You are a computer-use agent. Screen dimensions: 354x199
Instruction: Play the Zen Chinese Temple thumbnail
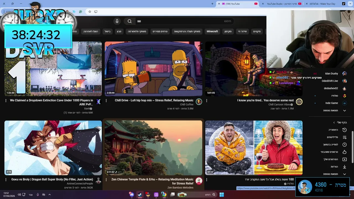[153, 148]
